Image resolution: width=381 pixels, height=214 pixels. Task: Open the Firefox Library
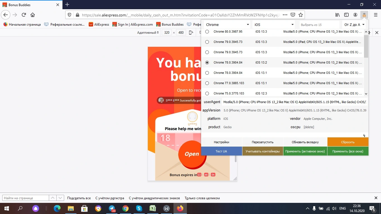(x=338, y=15)
